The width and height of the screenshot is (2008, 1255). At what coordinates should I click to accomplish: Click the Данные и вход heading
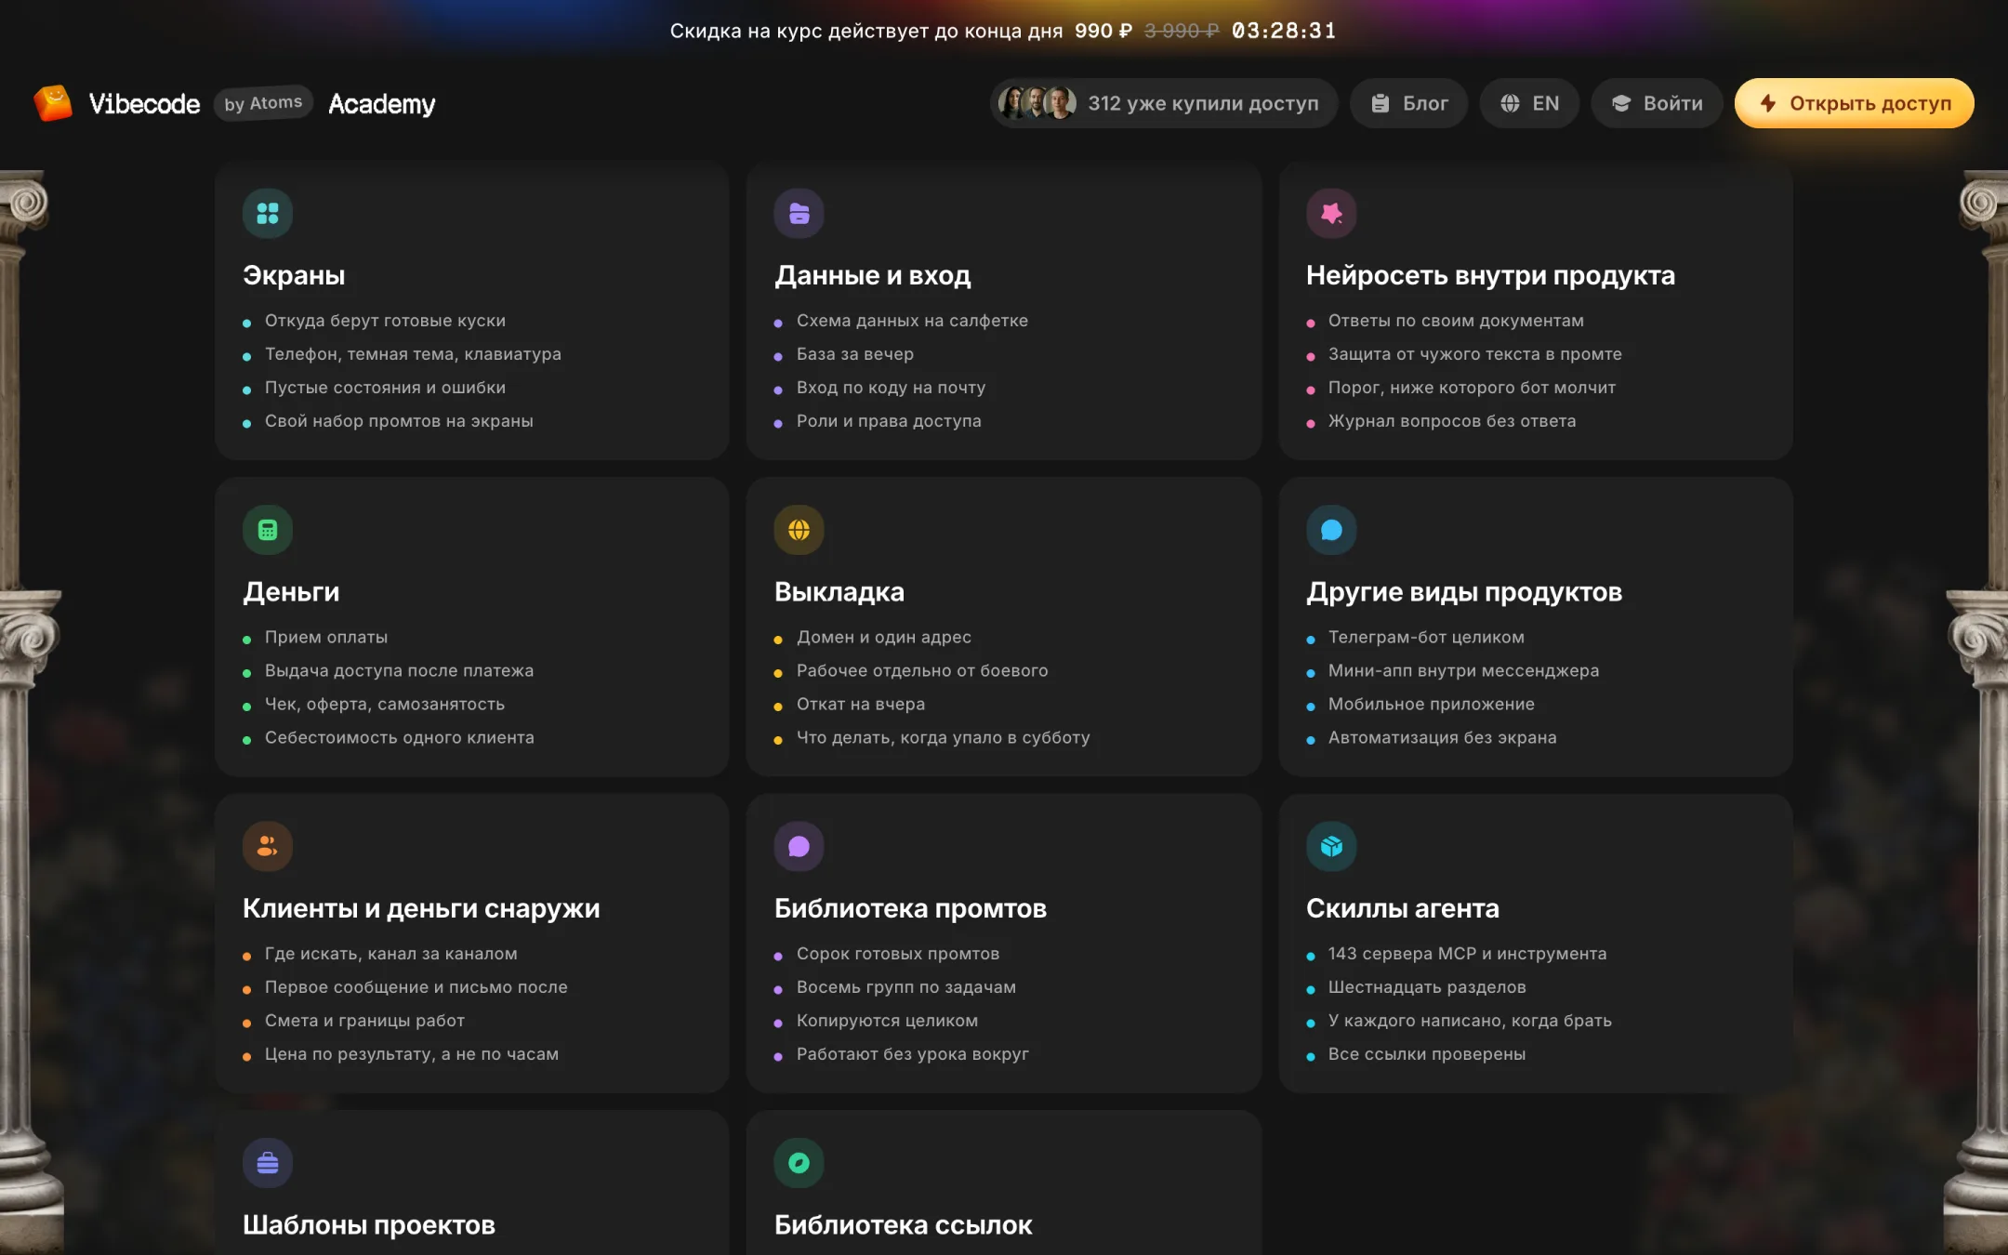873,275
